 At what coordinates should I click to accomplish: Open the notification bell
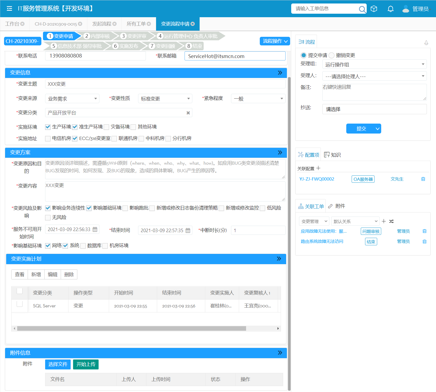[390, 9]
